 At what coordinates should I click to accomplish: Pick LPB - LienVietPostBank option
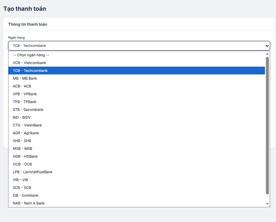(x=33, y=172)
